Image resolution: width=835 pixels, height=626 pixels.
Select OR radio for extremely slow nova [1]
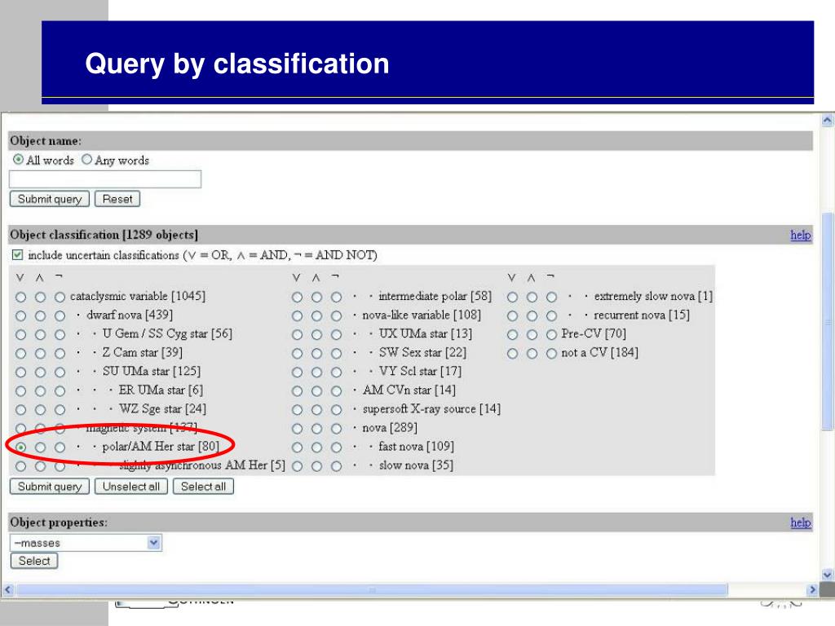point(512,297)
